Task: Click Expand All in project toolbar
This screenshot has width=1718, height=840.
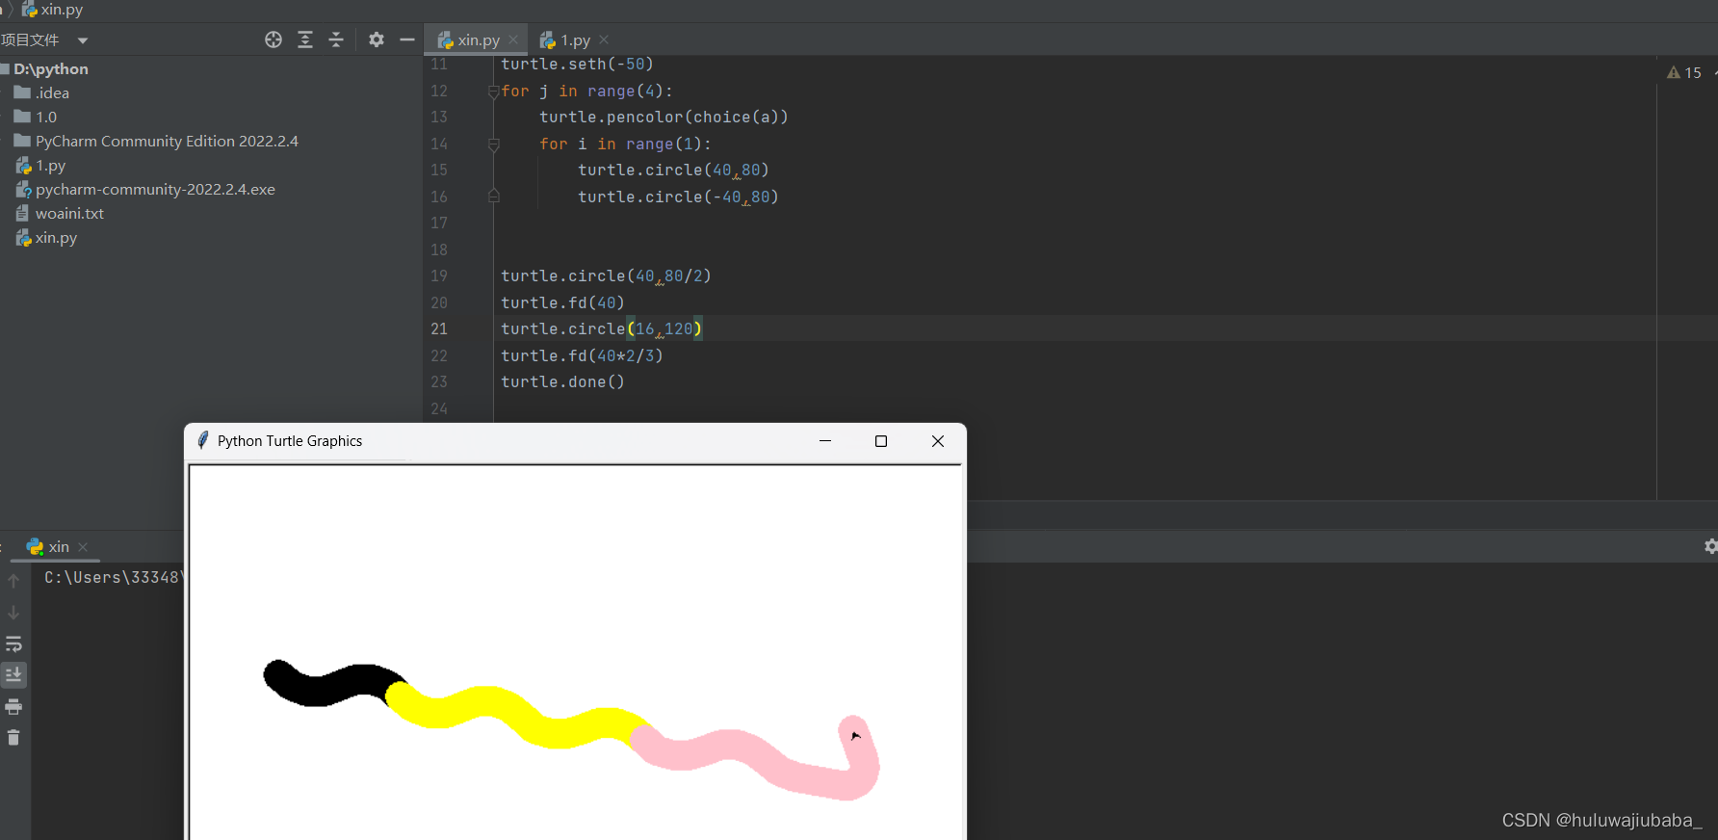Action: coord(305,39)
